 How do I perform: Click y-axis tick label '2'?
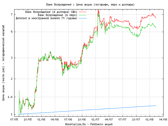coord(12,79)
